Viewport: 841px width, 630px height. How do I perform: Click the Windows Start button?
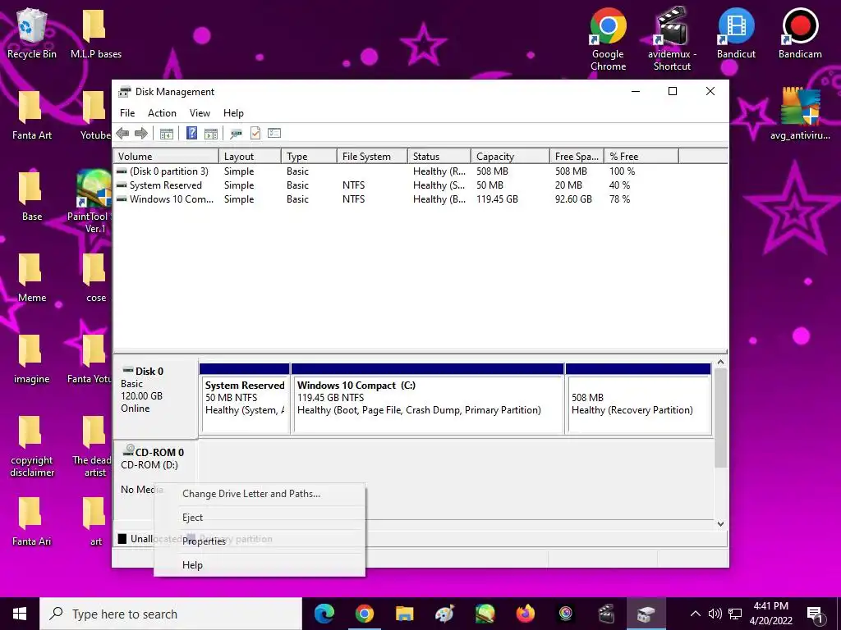(20, 614)
